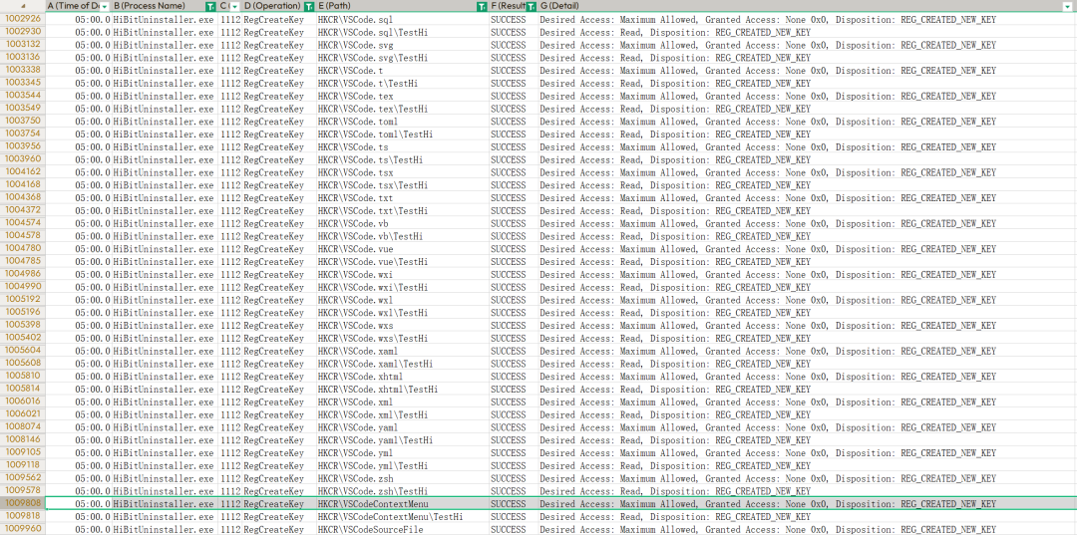Click the HKCR\VSCode.zsh path cell
Viewport: 1077px width, 535px height.
(403, 479)
